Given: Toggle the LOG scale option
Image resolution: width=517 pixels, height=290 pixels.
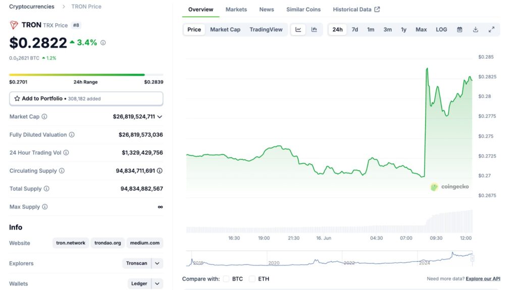Looking at the screenshot, I should [441, 30].
